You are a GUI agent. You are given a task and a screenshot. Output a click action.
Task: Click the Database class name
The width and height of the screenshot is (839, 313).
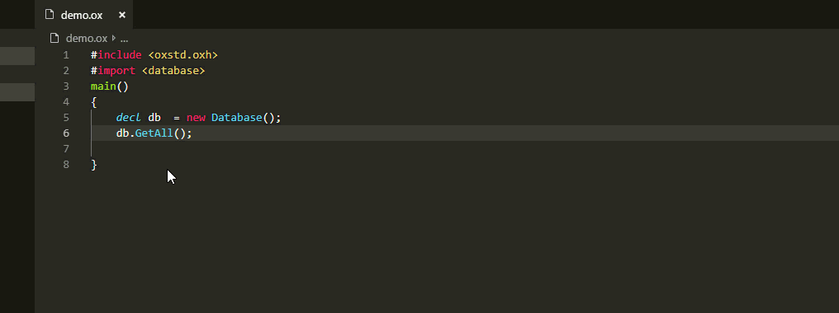pyautogui.click(x=236, y=118)
